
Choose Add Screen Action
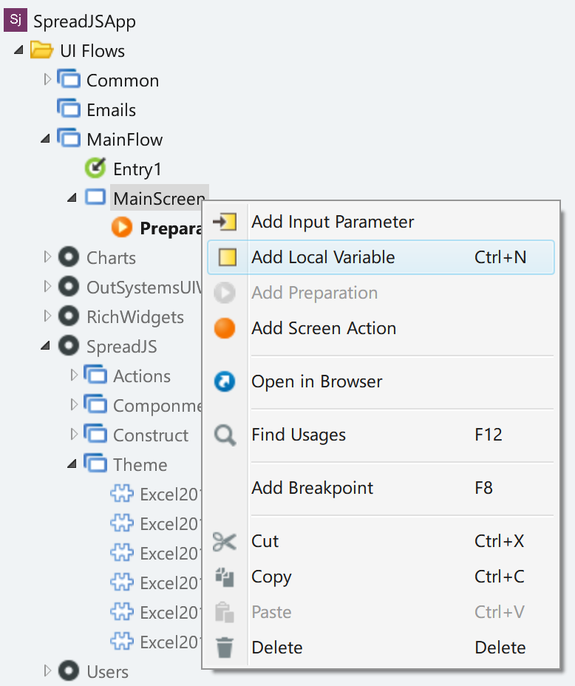click(381, 328)
